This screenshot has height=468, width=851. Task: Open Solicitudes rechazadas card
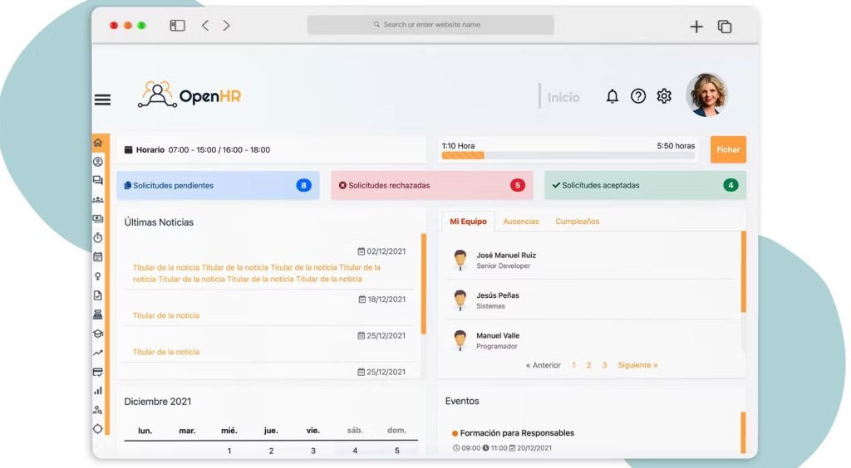point(431,185)
